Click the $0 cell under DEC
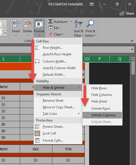Viewport: 136px width, 165px height. coord(36,160)
